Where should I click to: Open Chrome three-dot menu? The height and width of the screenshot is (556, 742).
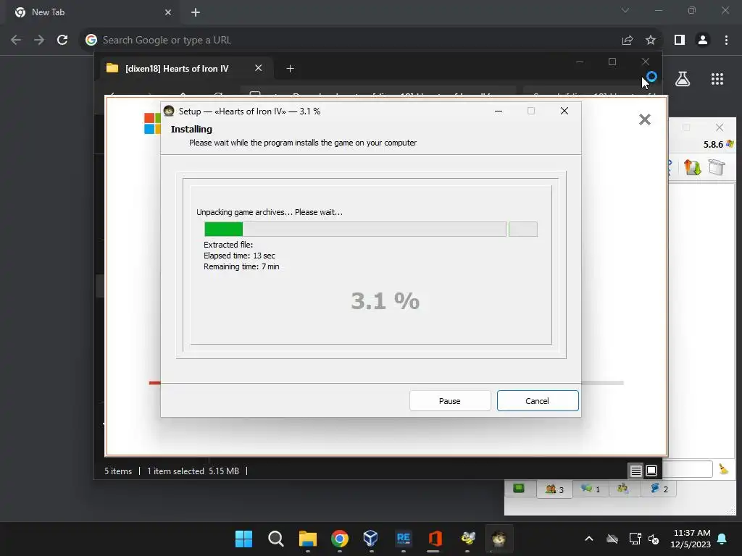(726, 41)
